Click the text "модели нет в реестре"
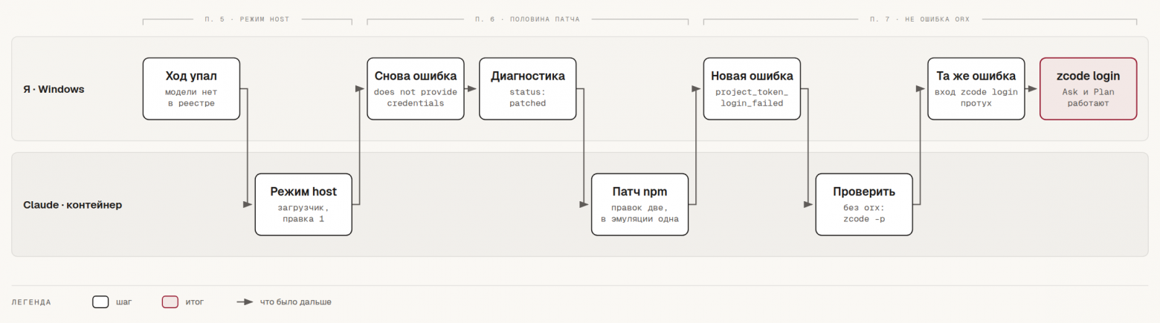The height and width of the screenshot is (323, 1160). tap(191, 98)
